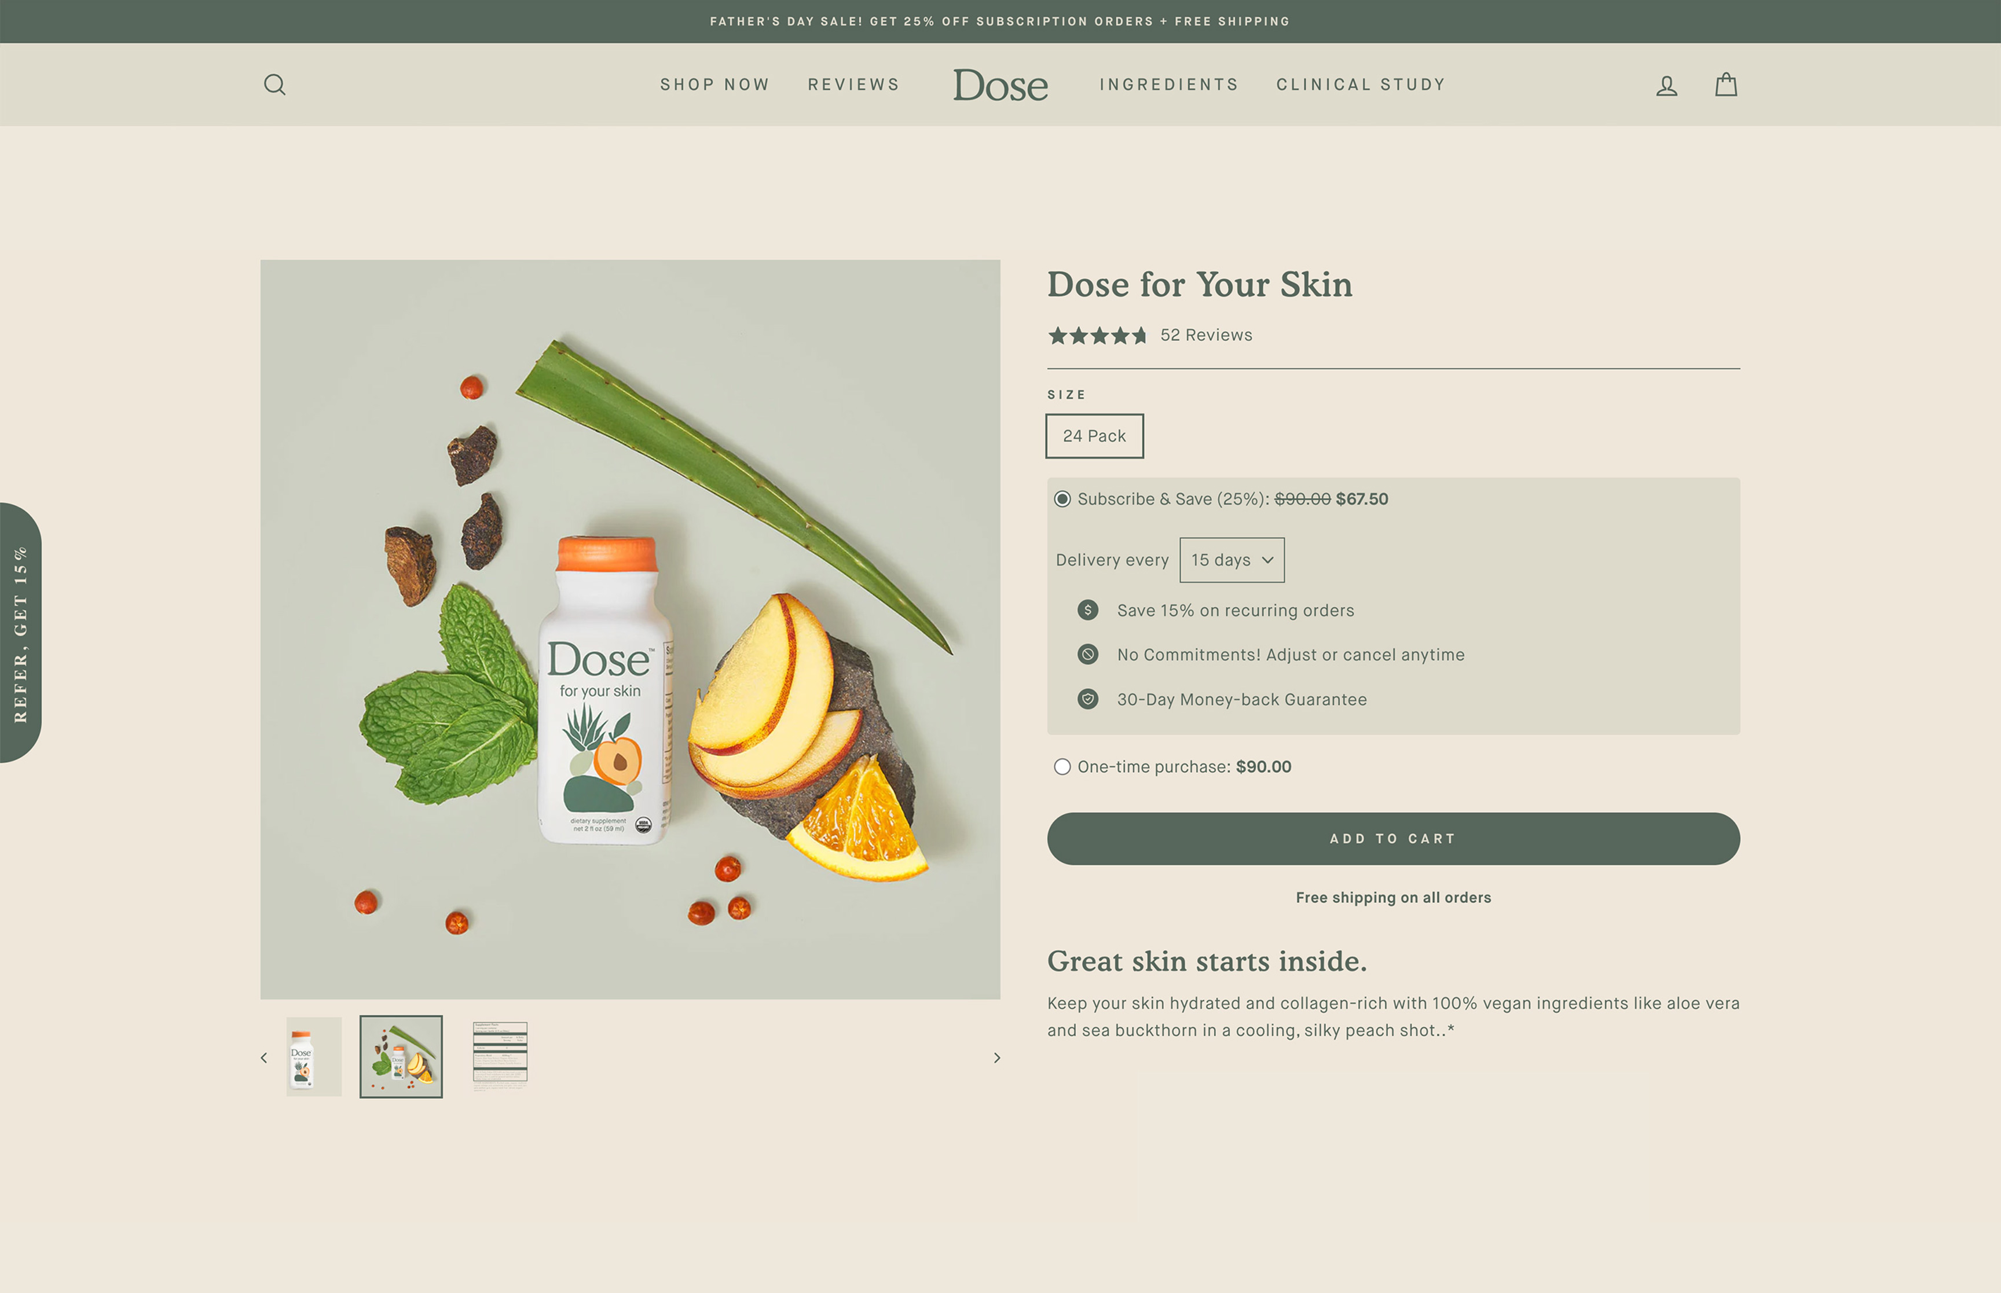Open the account profile icon
This screenshot has height=1293, width=2001.
[x=1666, y=85]
